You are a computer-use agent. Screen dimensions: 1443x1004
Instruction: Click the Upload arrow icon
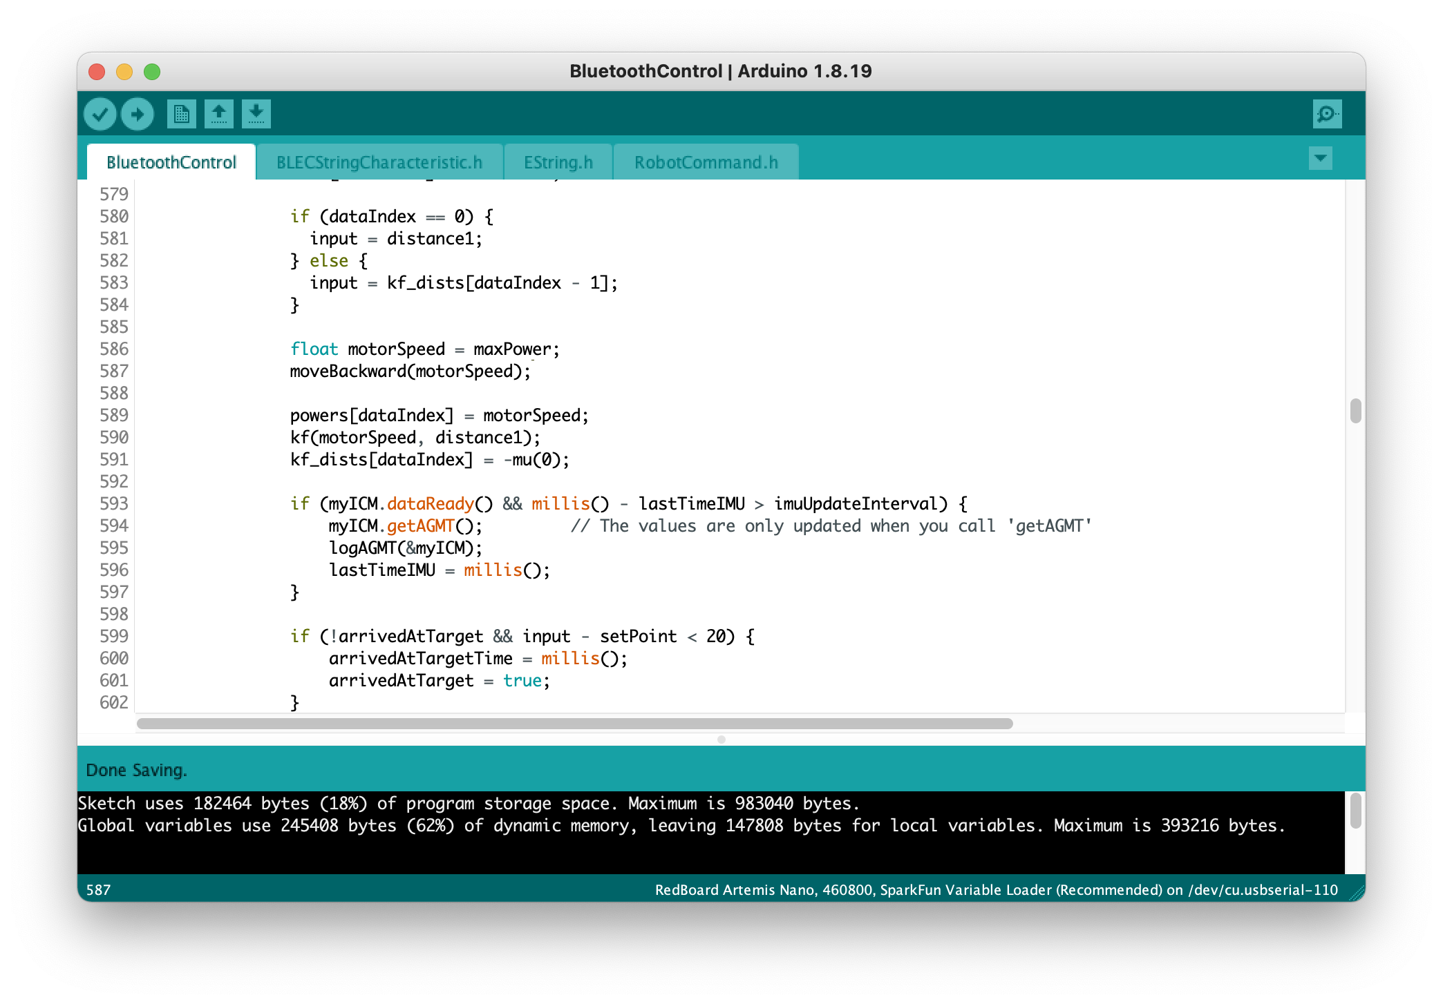click(x=138, y=114)
